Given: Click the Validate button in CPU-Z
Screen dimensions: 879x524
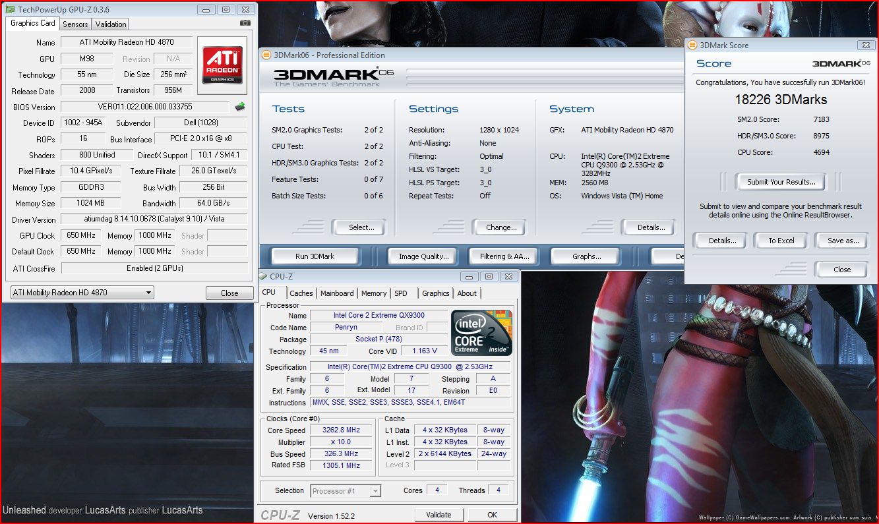Looking at the screenshot, I should pos(439,515).
